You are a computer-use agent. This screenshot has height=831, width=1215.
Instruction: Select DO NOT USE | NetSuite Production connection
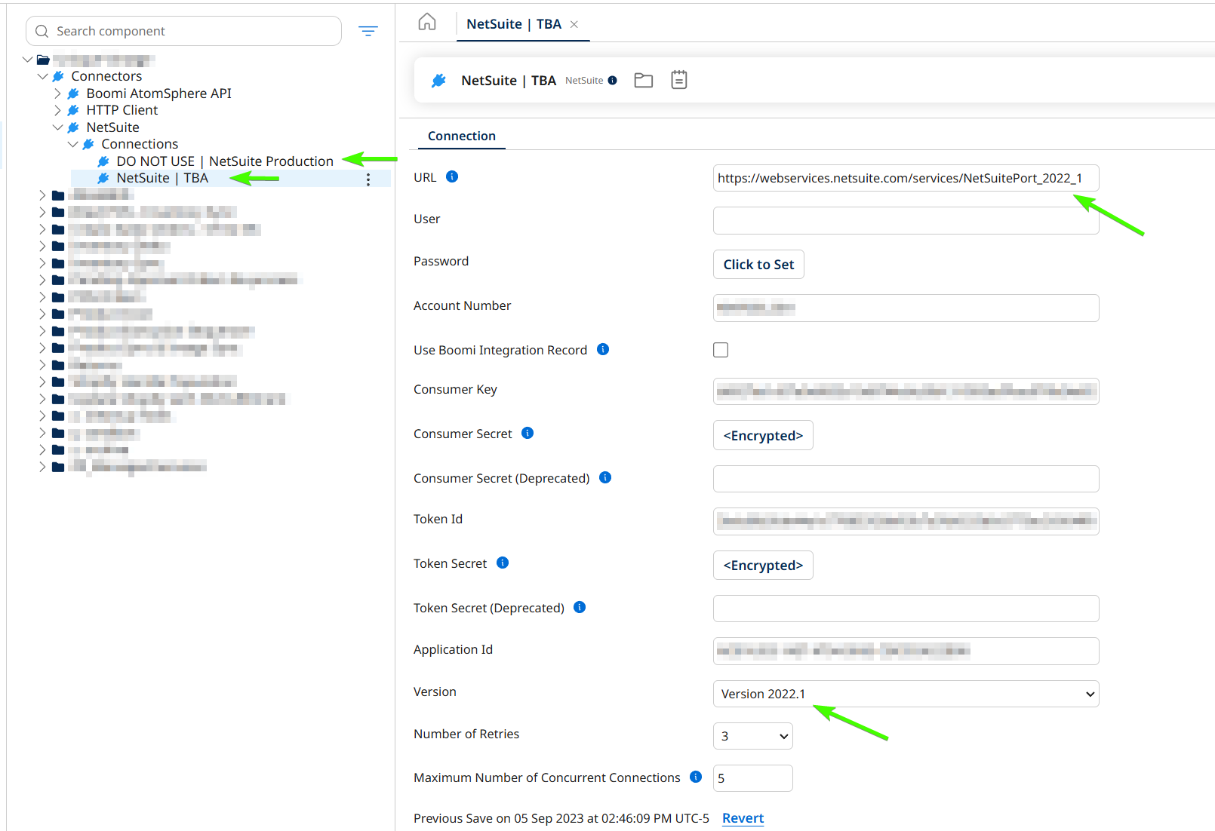(x=224, y=161)
